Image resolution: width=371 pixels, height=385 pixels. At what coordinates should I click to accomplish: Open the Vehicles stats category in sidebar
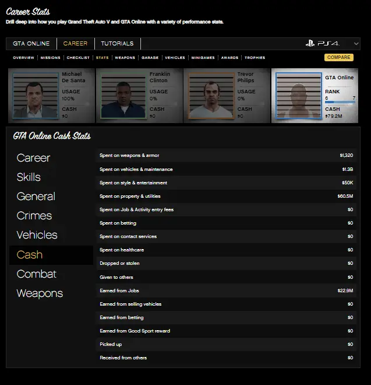click(37, 235)
